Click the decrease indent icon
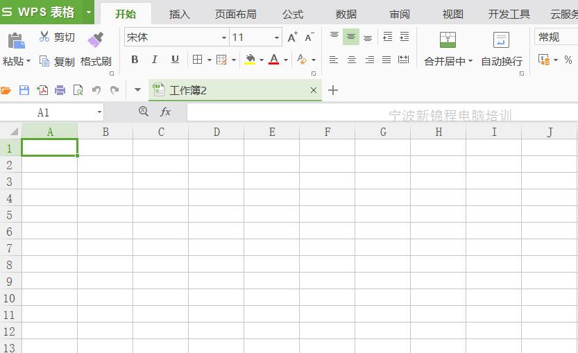578x353 pixels. 388,37
